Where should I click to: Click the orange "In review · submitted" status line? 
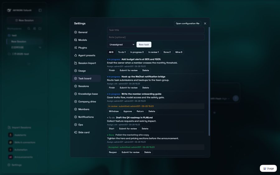156,106
